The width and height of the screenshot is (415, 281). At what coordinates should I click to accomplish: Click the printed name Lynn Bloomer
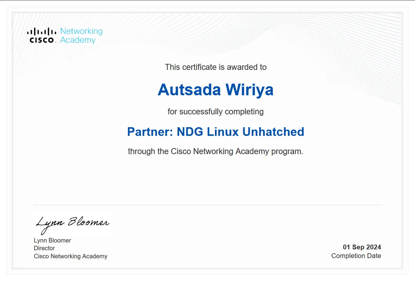coord(52,240)
